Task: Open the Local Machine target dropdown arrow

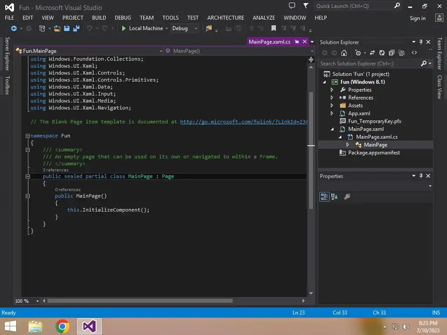Action: pyautogui.click(x=167, y=28)
